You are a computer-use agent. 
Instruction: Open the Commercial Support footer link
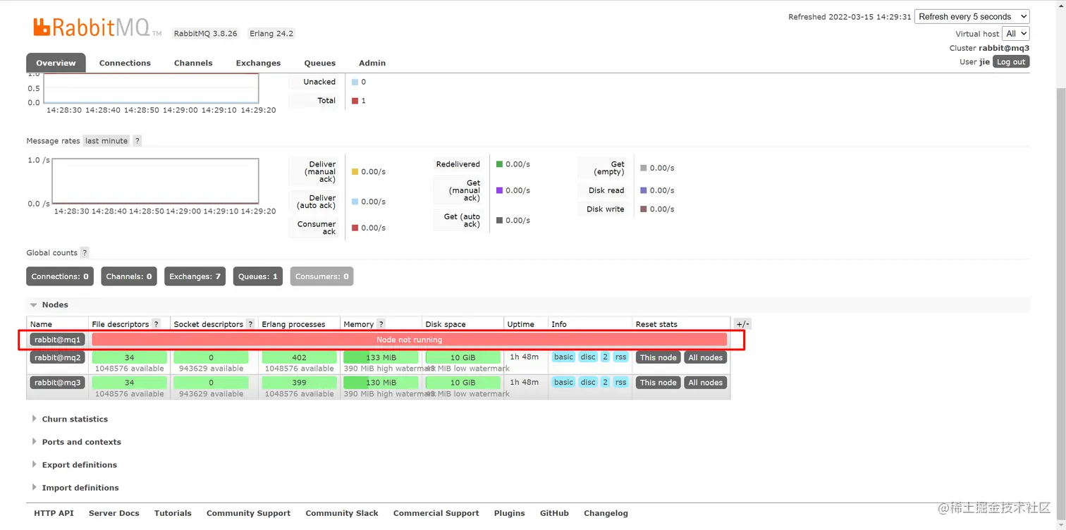(x=436, y=513)
